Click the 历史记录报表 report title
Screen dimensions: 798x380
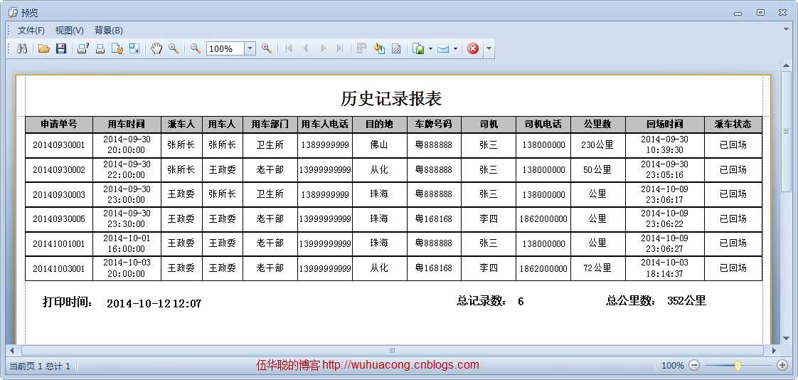click(391, 98)
